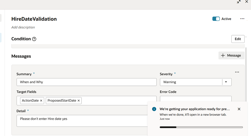Click the Condition help question mark icon

pos(34,39)
